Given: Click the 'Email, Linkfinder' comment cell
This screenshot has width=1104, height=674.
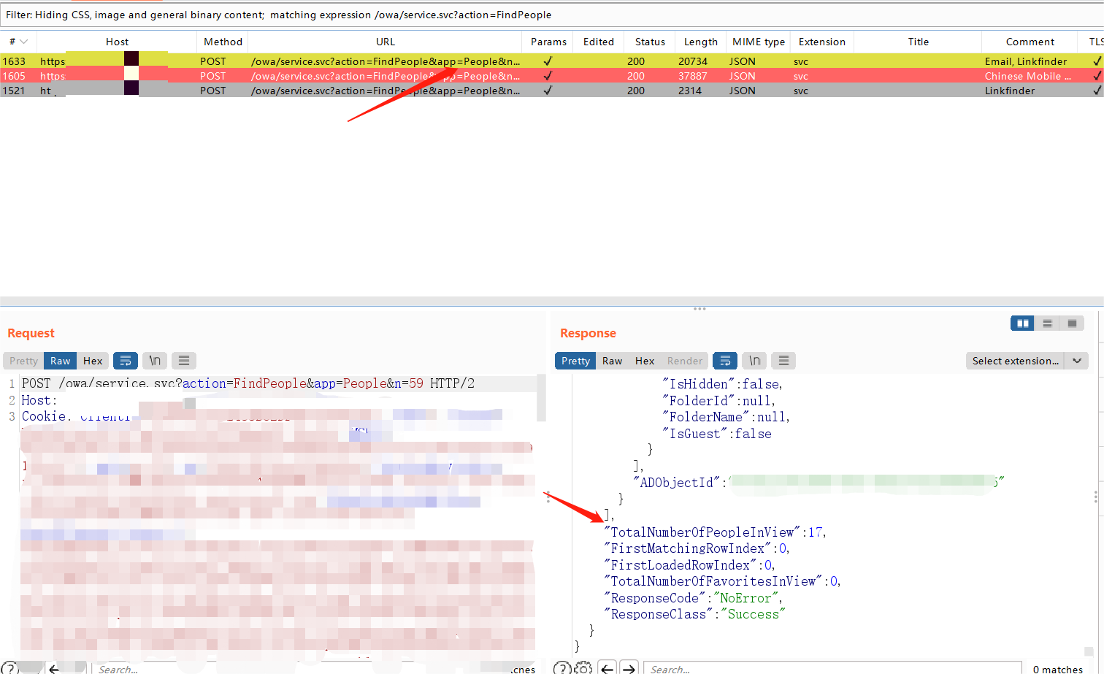Looking at the screenshot, I should click(1026, 61).
